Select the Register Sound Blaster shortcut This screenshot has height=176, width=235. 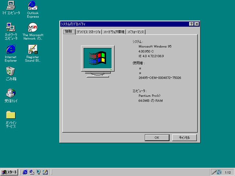tap(33, 53)
